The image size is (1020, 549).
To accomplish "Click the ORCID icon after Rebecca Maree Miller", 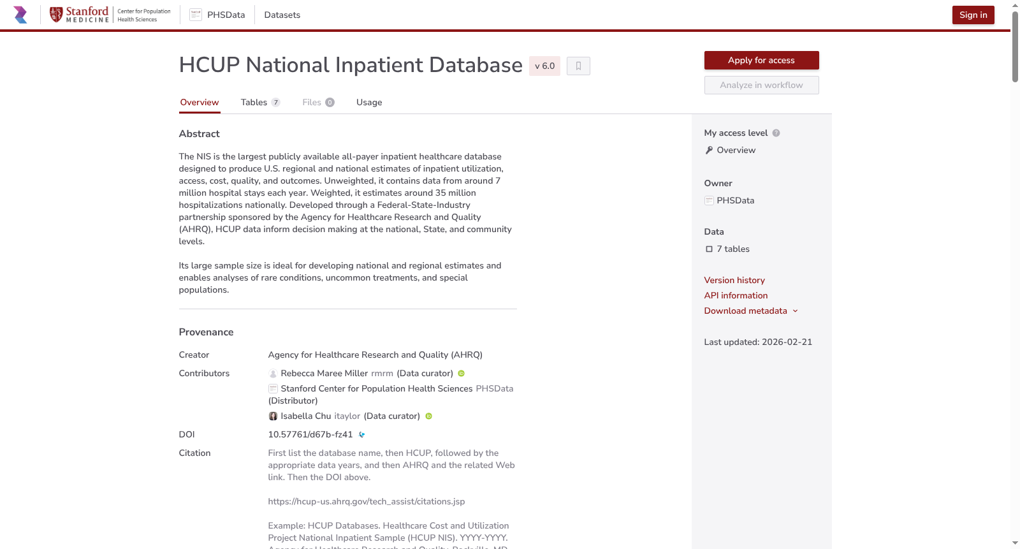I will 462,374.
